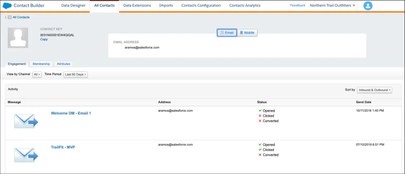
Task: Click the TrailFit - MVP envelope icon
Action: coord(26,155)
